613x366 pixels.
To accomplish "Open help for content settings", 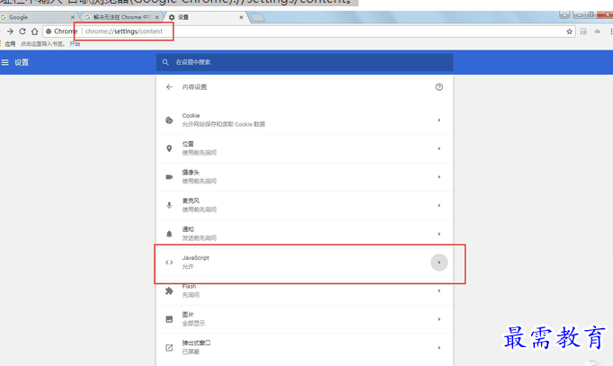I will pos(439,87).
